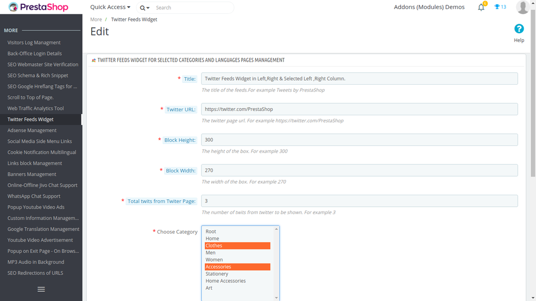Viewport: 536px width, 301px height.
Task: Click the Block Width label
Action: coord(181,170)
